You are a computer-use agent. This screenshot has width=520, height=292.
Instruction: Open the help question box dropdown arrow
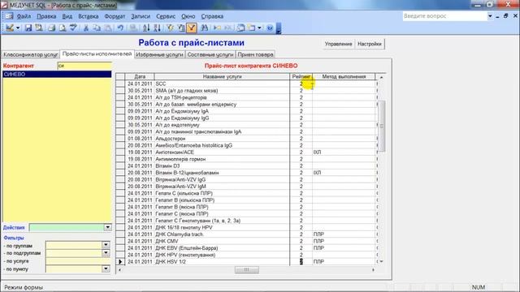click(490, 16)
